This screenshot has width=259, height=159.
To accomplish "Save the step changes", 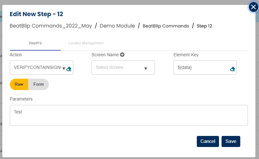I will tap(231, 141).
